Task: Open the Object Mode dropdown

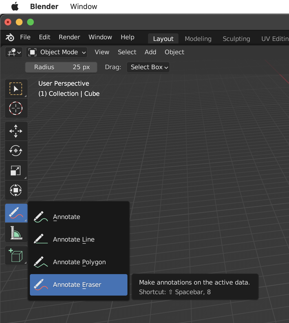Action: (57, 52)
